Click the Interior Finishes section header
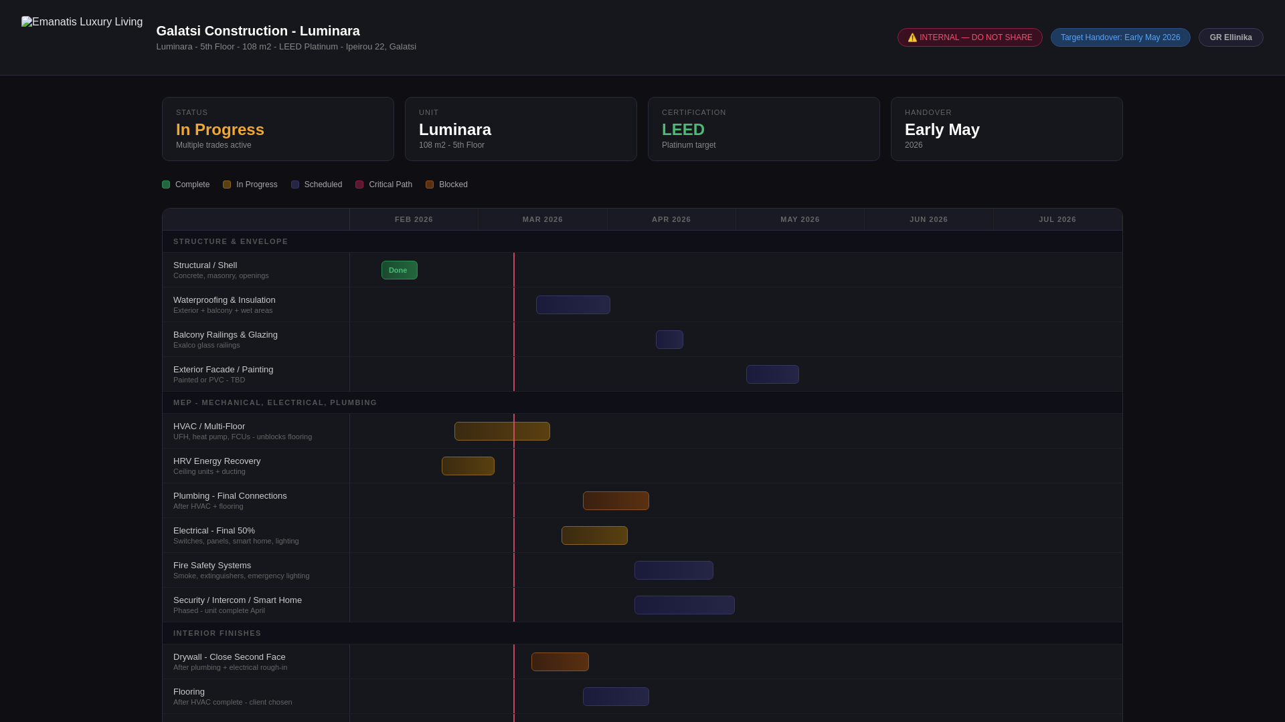The height and width of the screenshot is (722, 1285). [x=642, y=633]
